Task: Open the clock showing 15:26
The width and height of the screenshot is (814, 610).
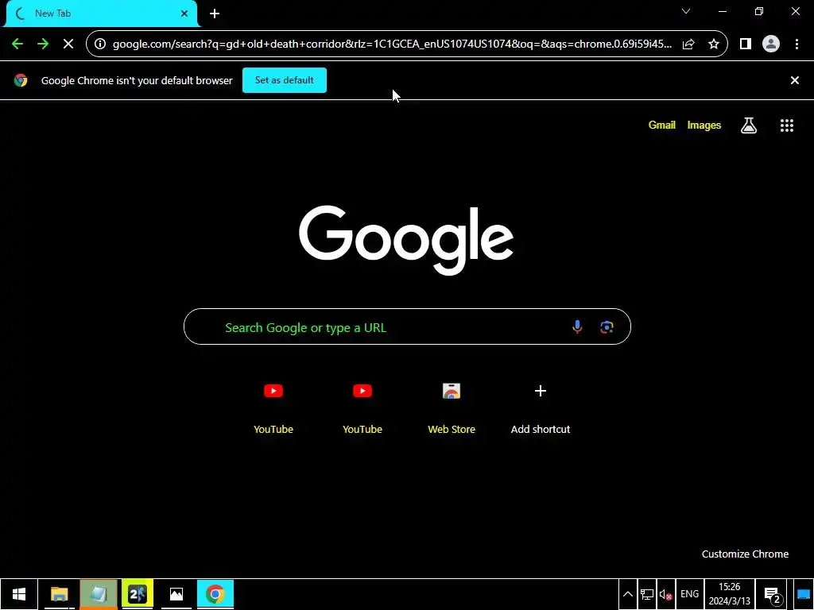Action: click(x=730, y=594)
